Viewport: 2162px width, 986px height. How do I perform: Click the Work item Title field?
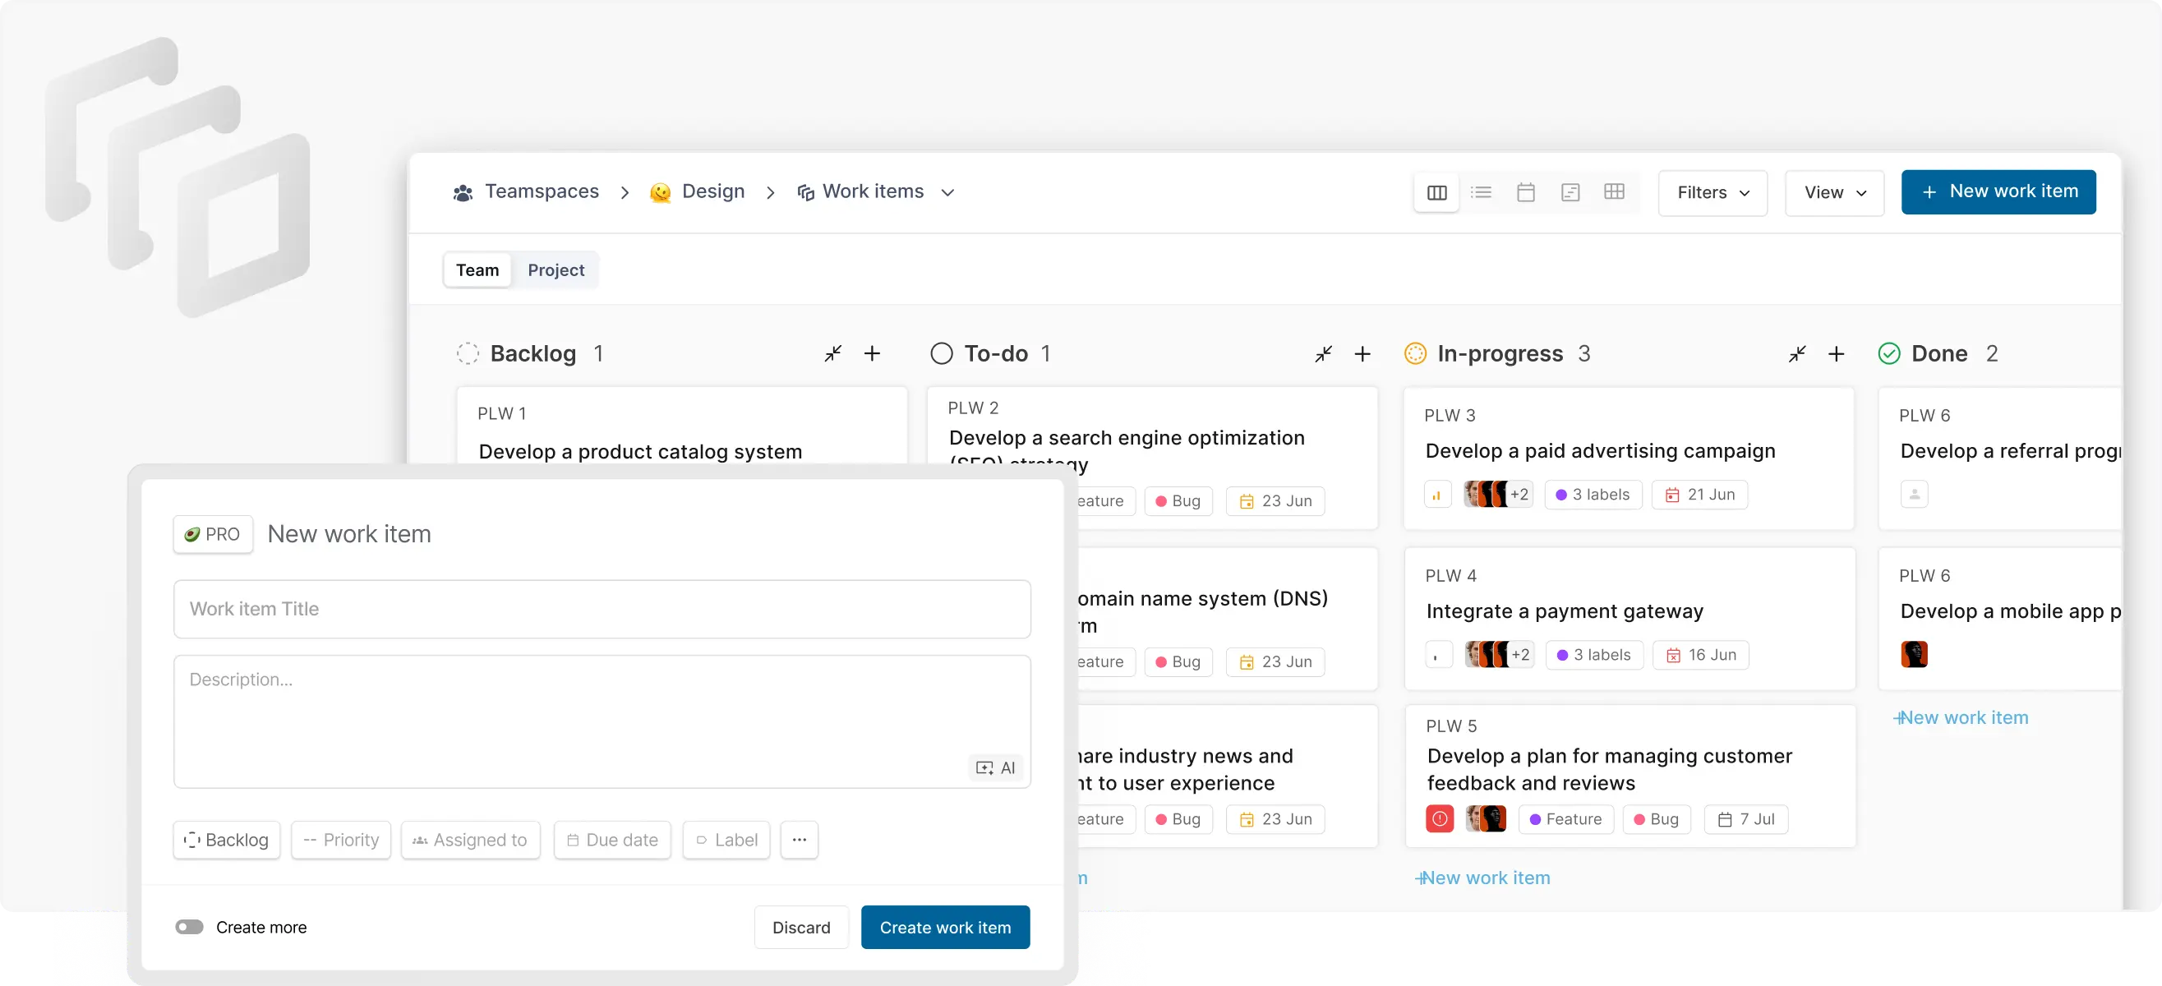click(601, 608)
